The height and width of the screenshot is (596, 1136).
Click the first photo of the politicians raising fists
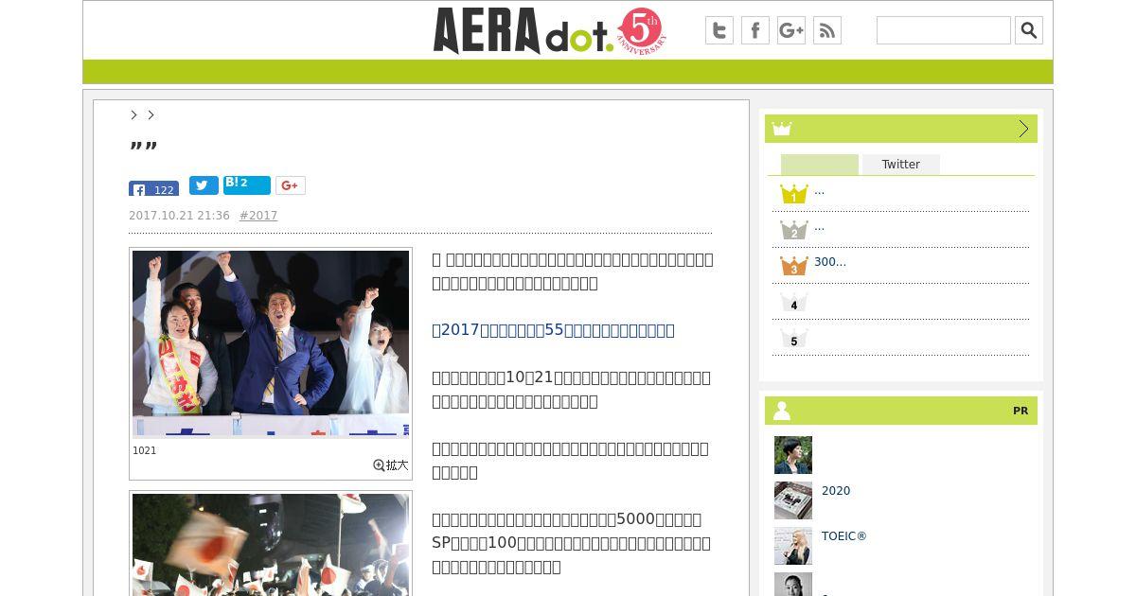(271, 344)
